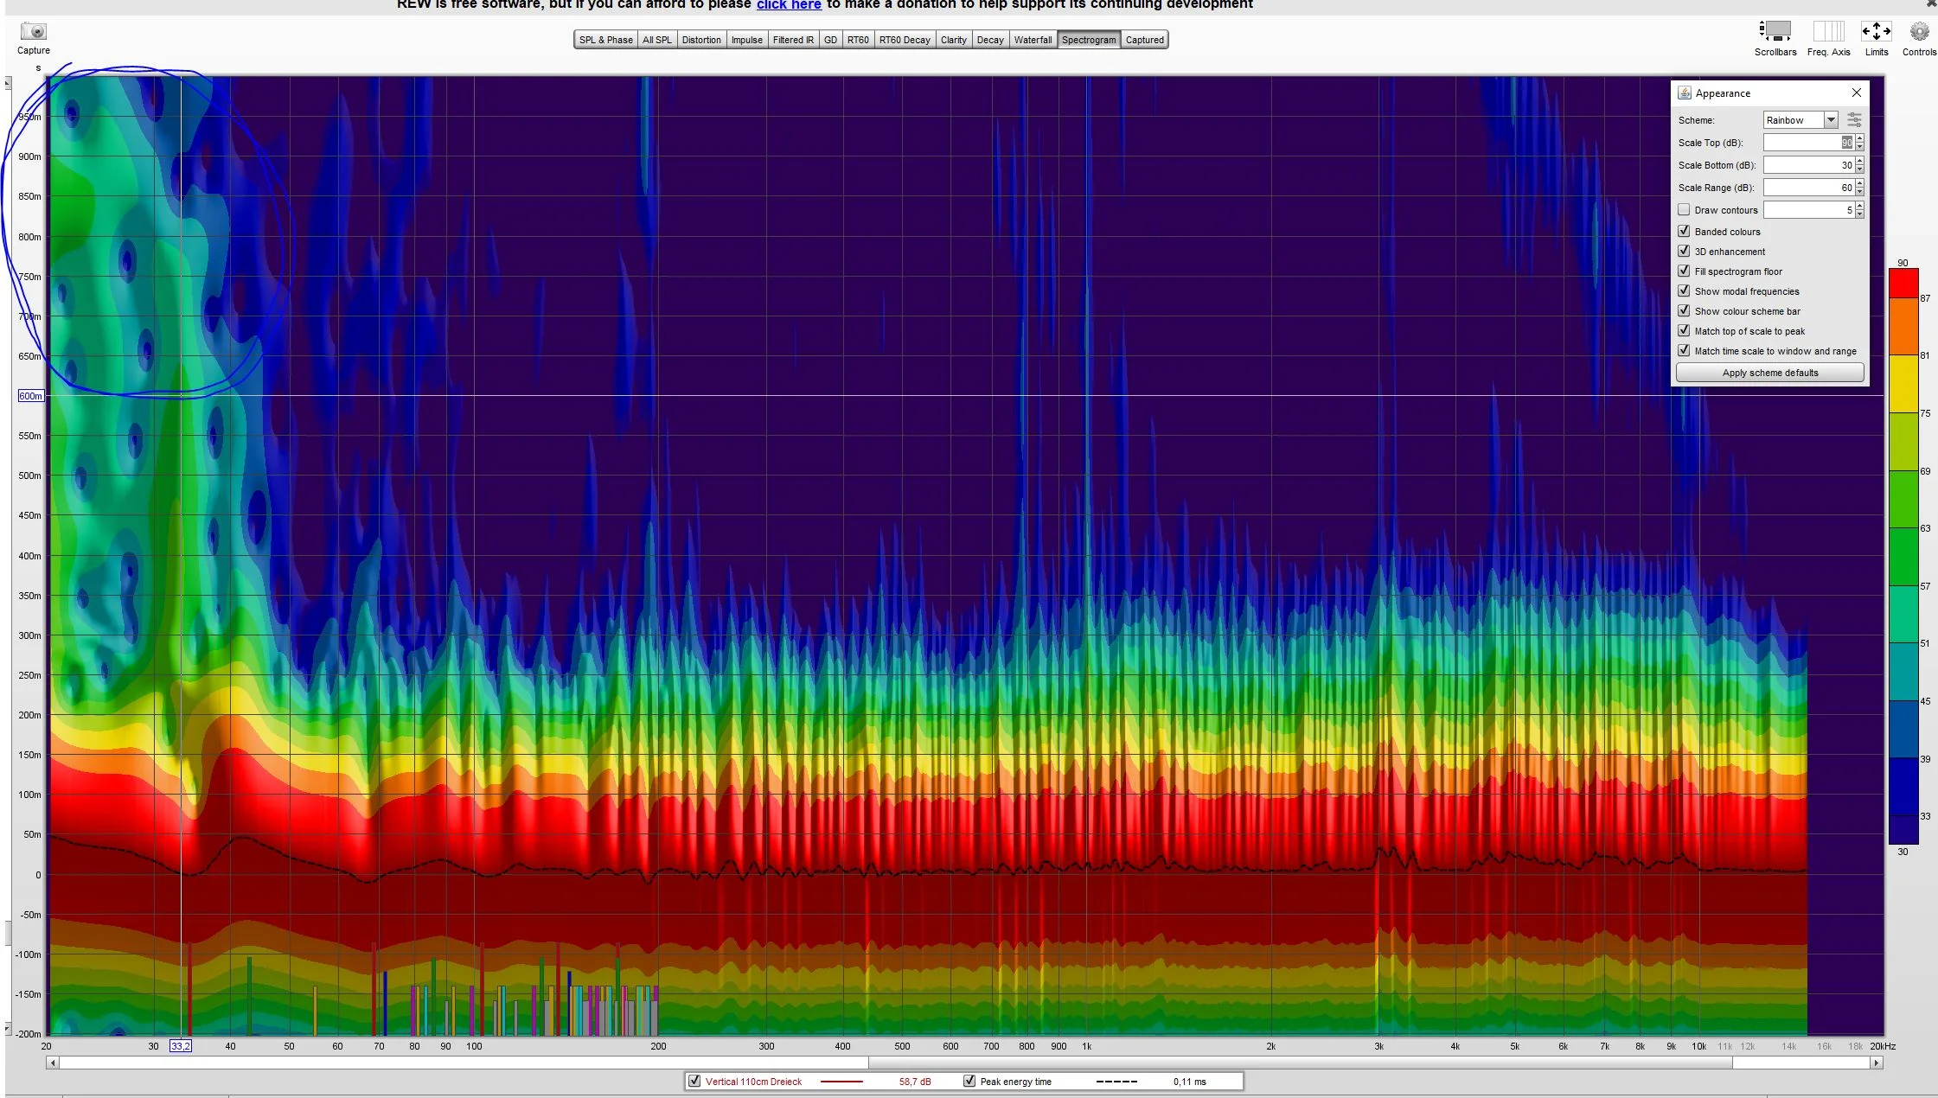The image size is (1938, 1098).
Task: Toggle 3D enhancement checkbox
Action: (x=1684, y=252)
